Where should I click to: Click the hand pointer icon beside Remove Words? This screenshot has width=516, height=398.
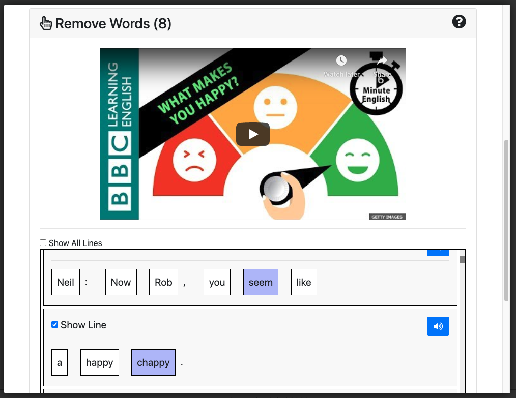[x=46, y=23]
